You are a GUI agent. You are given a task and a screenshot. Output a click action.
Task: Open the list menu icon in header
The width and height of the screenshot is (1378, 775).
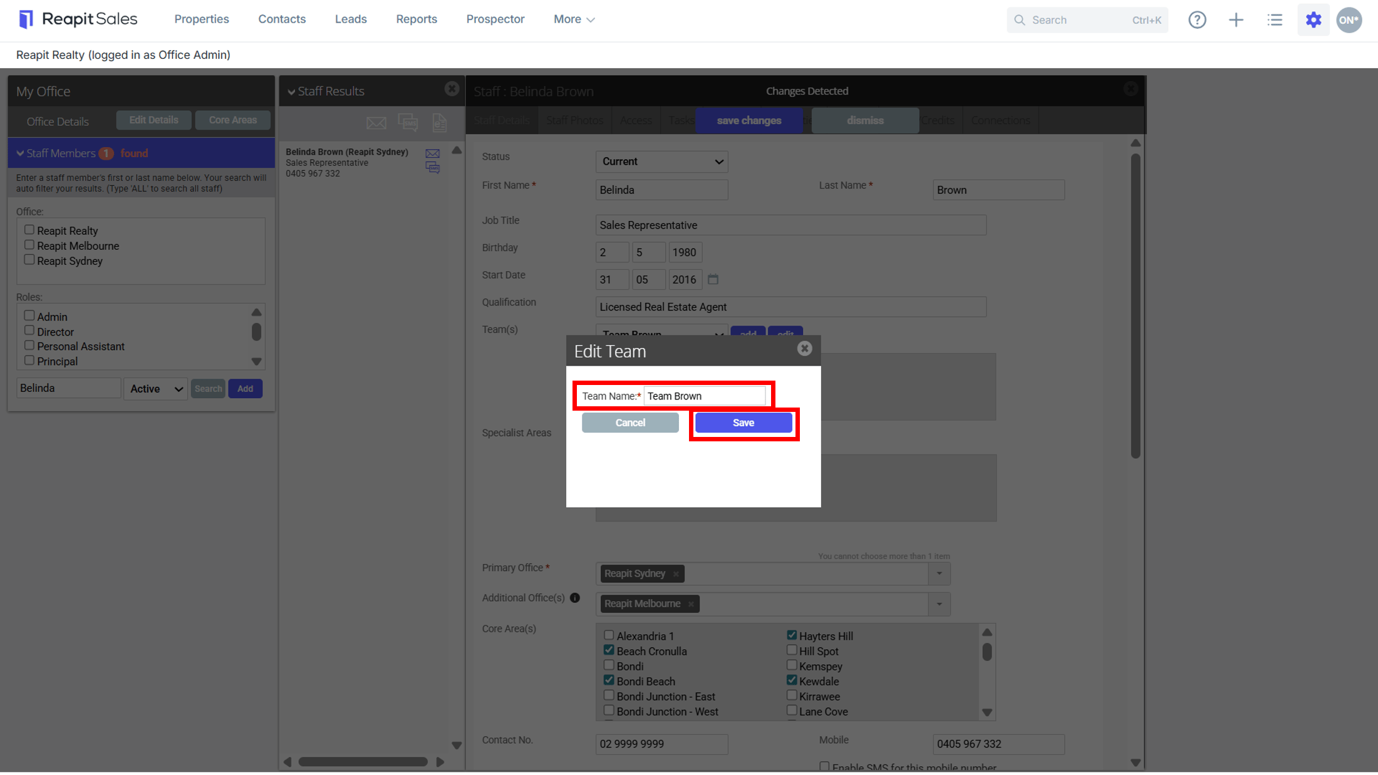[1275, 20]
